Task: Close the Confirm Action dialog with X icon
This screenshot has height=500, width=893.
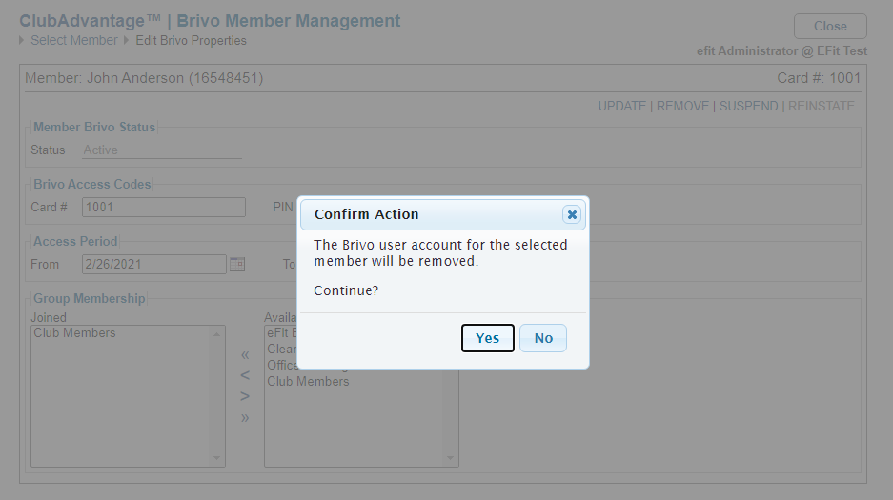Action: point(572,214)
